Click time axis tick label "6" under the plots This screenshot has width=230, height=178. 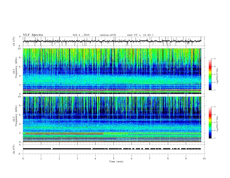point(132,159)
